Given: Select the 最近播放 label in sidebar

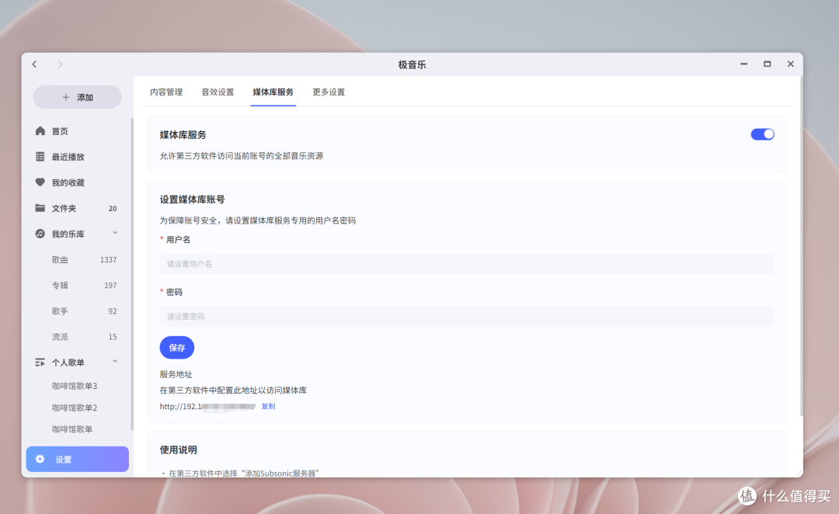Looking at the screenshot, I should coord(68,157).
